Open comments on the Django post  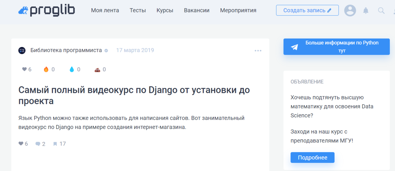(x=38, y=144)
